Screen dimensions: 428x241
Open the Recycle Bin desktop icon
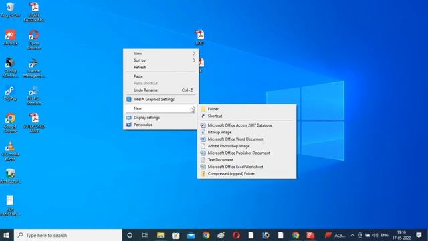click(11, 10)
